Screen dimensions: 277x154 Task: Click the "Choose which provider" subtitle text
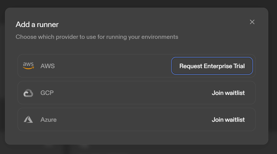pyautogui.click(x=97, y=37)
